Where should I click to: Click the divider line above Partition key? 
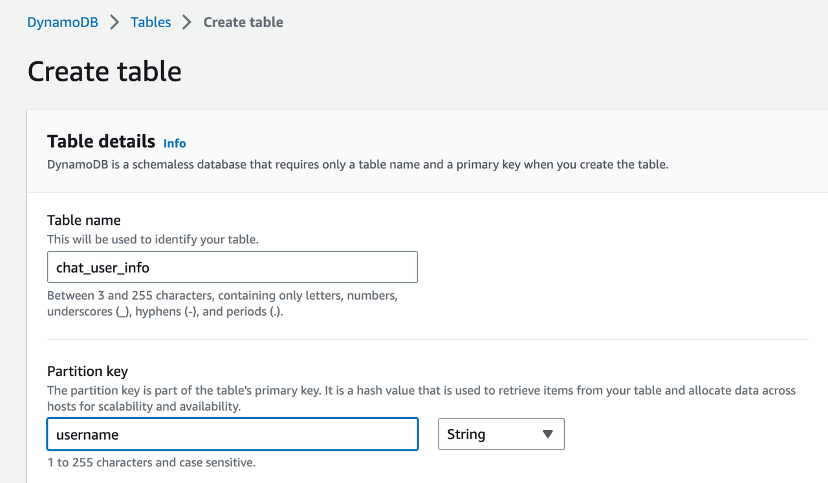click(428, 339)
